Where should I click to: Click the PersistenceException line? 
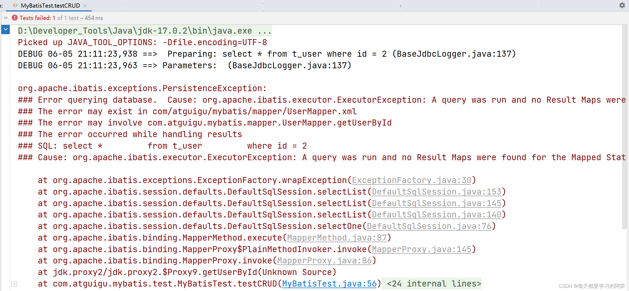click(x=142, y=88)
